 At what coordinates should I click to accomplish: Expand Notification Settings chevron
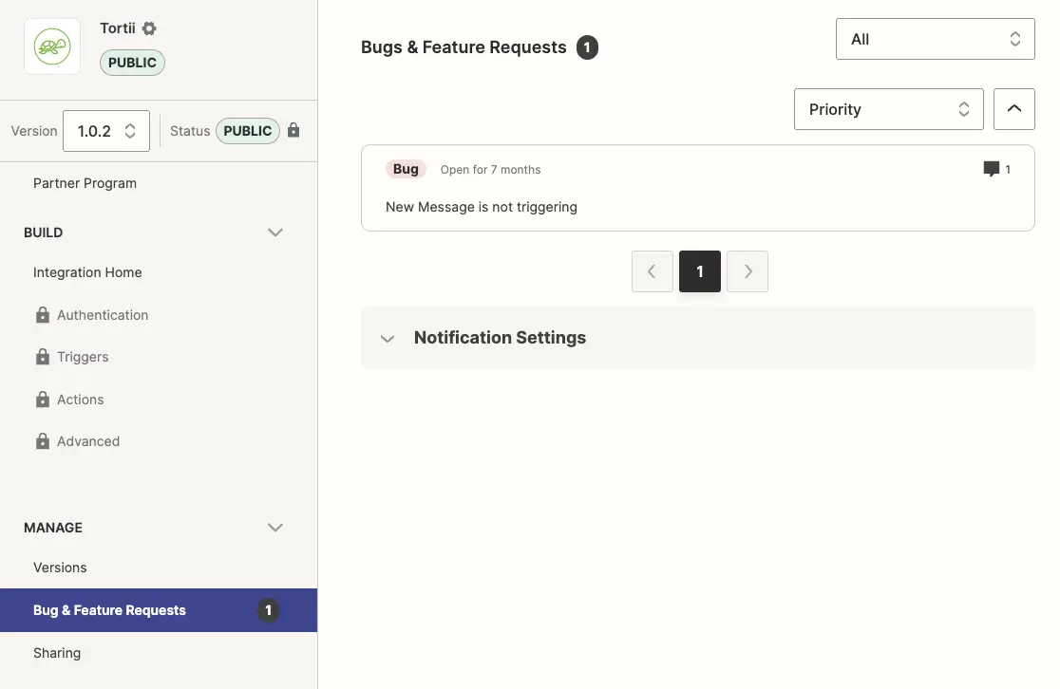pos(388,339)
